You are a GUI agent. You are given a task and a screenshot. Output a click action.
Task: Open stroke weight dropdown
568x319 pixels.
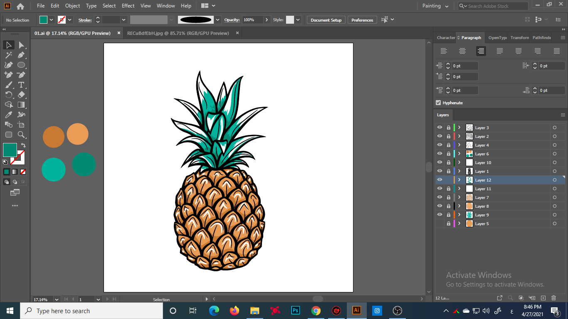point(124,20)
